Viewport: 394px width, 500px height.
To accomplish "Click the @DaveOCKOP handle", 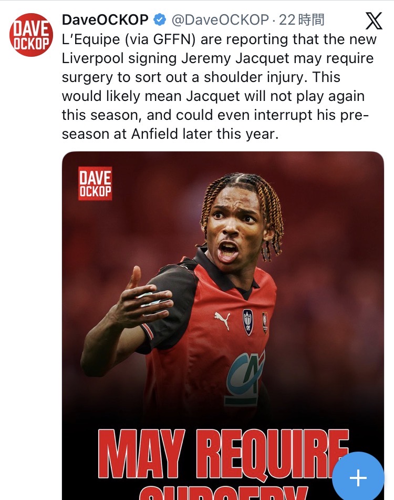I will (x=220, y=20).
